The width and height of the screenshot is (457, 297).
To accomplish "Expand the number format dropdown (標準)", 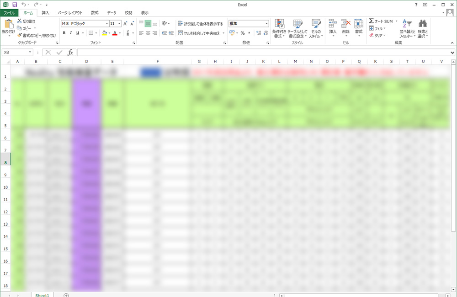I will click(267, 23).
